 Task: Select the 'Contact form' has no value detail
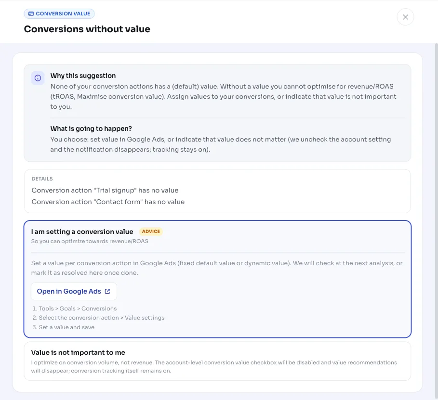point(108,202)
